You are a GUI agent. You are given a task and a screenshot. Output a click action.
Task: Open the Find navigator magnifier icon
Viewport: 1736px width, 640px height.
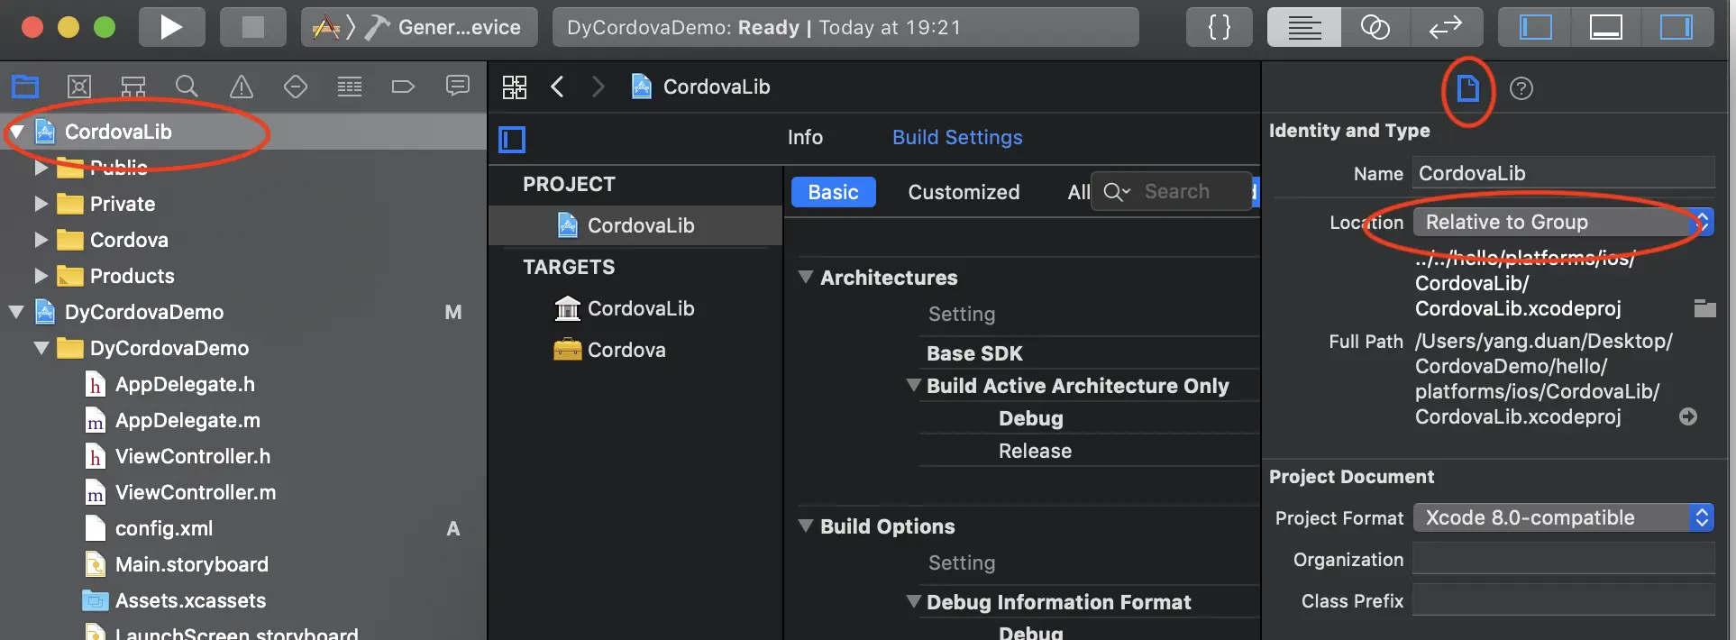click(187, 87)
